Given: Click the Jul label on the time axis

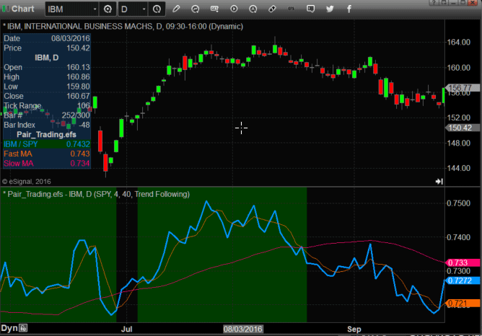Looking at the screenshot, I should tap(127, 330).
